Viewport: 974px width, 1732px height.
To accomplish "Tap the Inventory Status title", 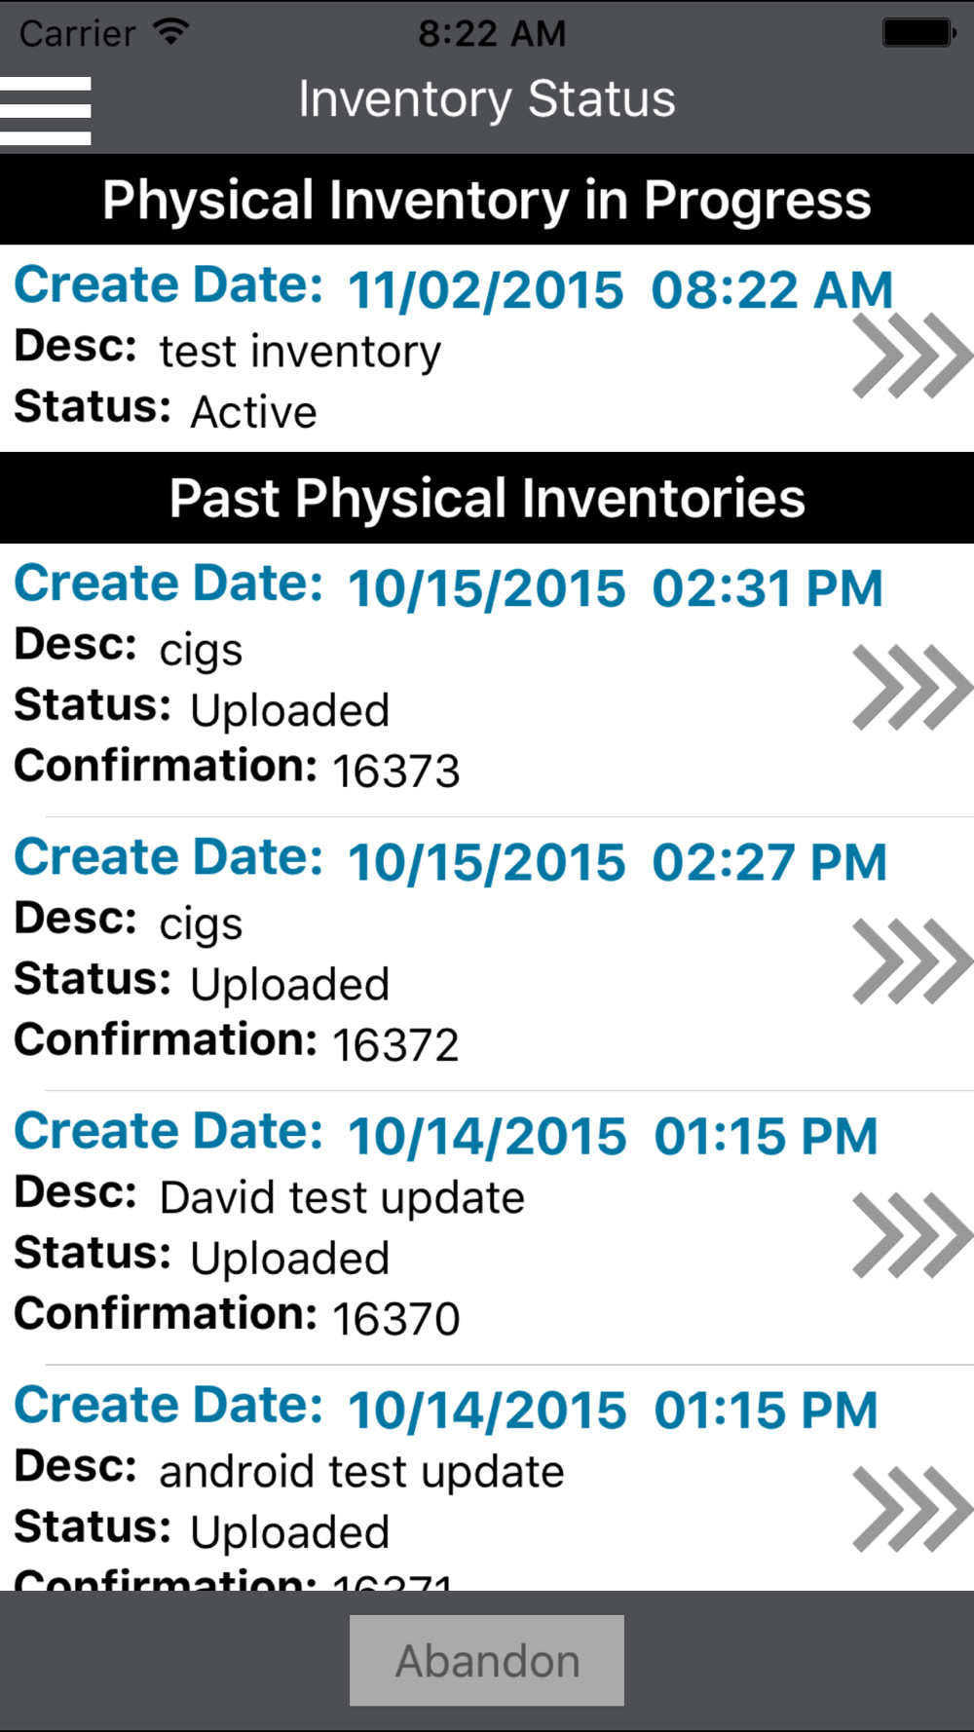I will tap(487, 99).
